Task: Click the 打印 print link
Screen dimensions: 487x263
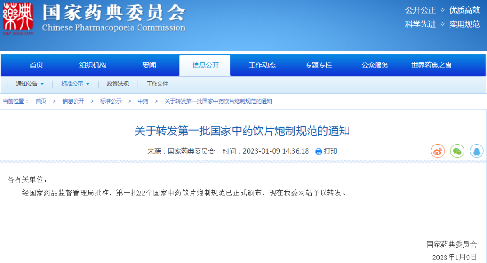Action: [330, 151]
